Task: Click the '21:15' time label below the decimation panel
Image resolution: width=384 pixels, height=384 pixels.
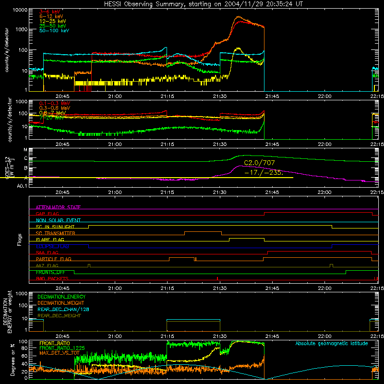Action: click(167, 336)
